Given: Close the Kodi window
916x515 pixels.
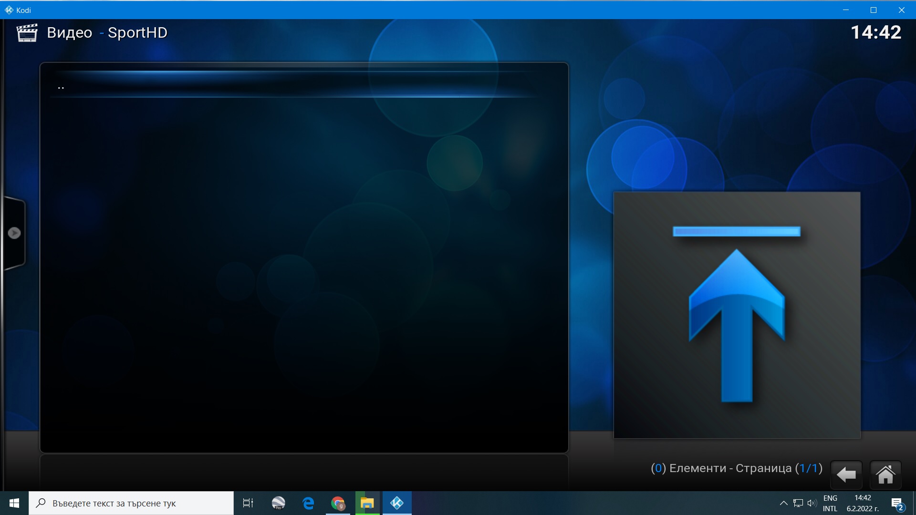Looking at the screenshot, I should [901, 10].
